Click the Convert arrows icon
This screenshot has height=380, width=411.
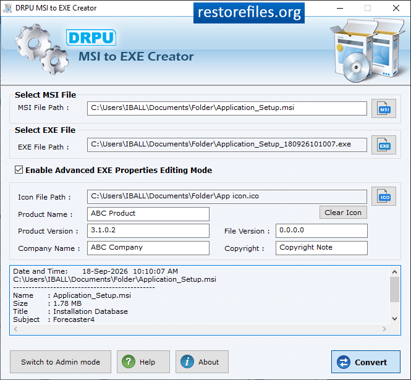(x=344, y=362)
